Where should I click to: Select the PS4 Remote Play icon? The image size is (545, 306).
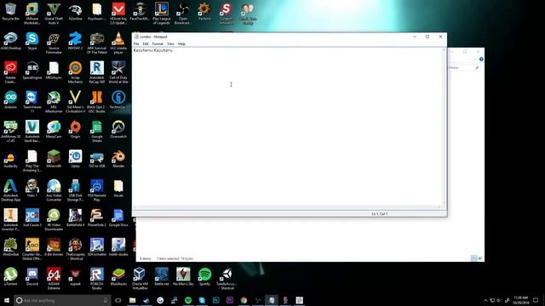tap(96, 190)
